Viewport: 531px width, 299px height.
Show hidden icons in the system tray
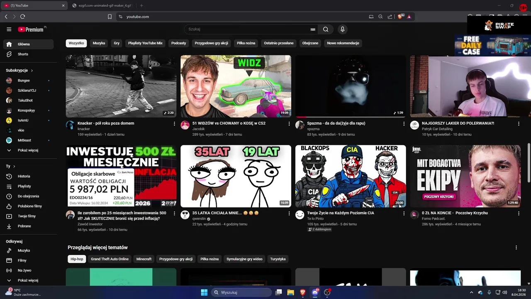point(471,292)
